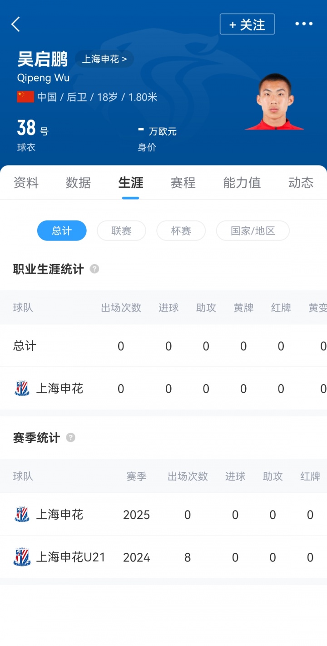Select the 国家/地区 filter pill

coord(253,230)
